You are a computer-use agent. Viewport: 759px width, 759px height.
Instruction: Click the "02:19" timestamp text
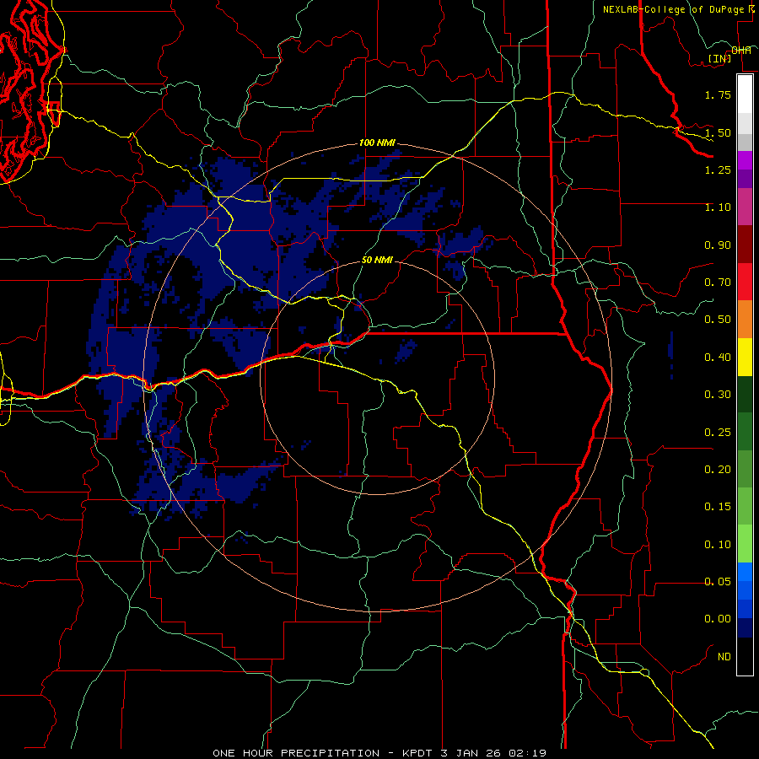click(528, 753)
